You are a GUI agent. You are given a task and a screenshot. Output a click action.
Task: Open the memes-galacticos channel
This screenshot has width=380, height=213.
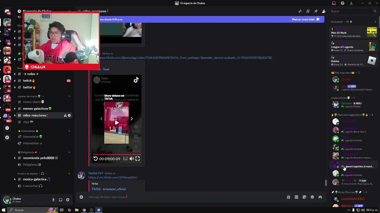click(x=44, y=109)
